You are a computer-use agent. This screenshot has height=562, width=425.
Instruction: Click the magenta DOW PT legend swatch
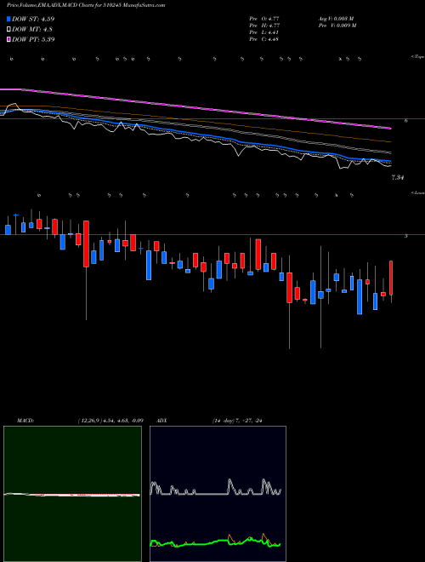tap(8, 39)
